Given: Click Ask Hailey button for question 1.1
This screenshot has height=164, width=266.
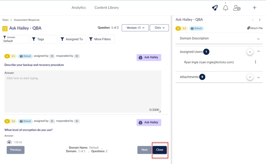Looking at the screenshot, I should pyautogui.click(x=149, y=57).
